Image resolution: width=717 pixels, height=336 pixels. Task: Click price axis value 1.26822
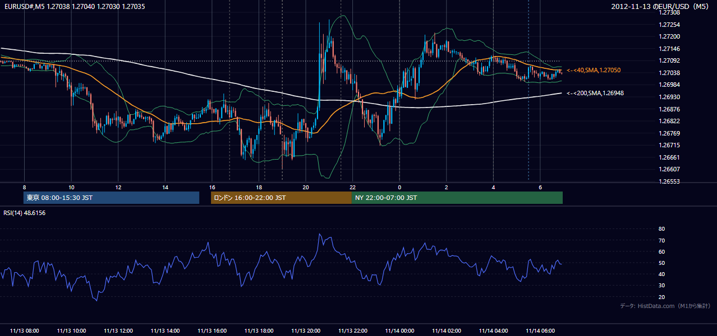[x=669, y=121]
